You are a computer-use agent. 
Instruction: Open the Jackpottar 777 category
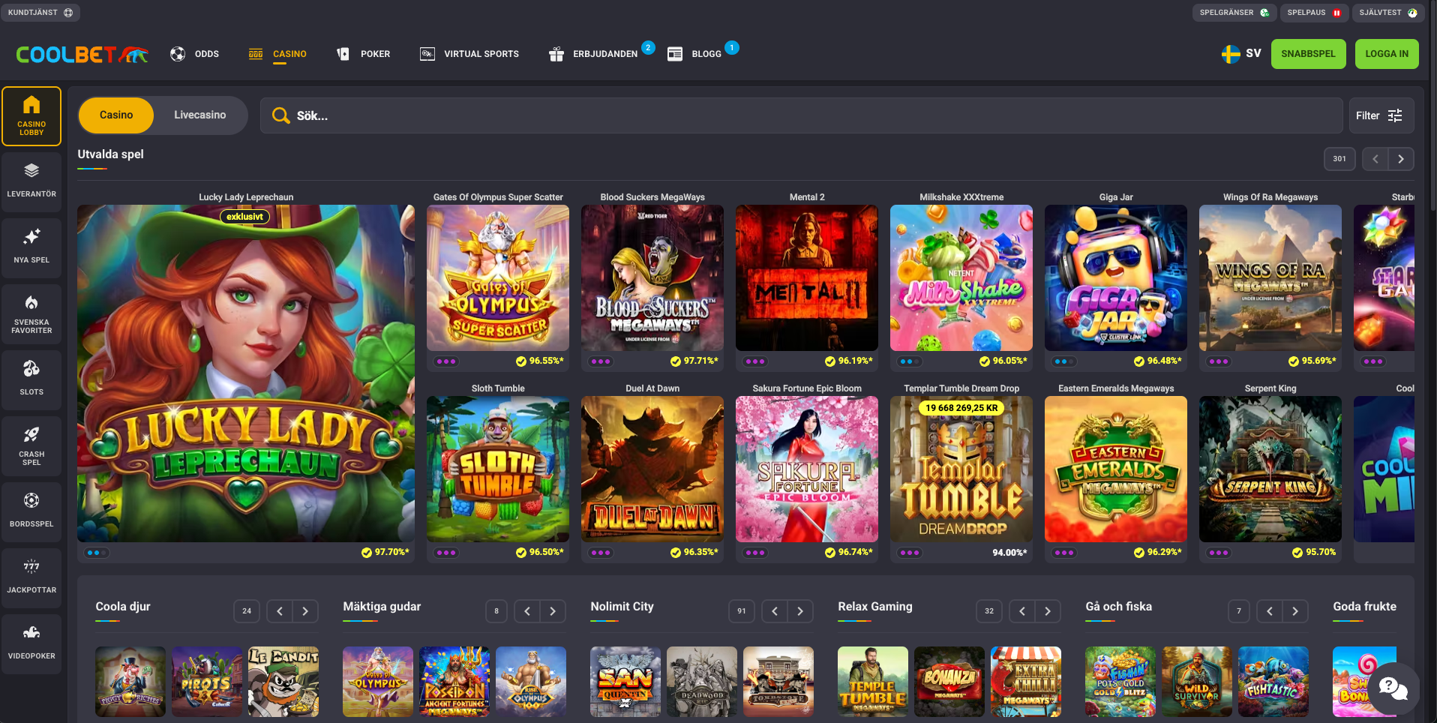point(31,577)
